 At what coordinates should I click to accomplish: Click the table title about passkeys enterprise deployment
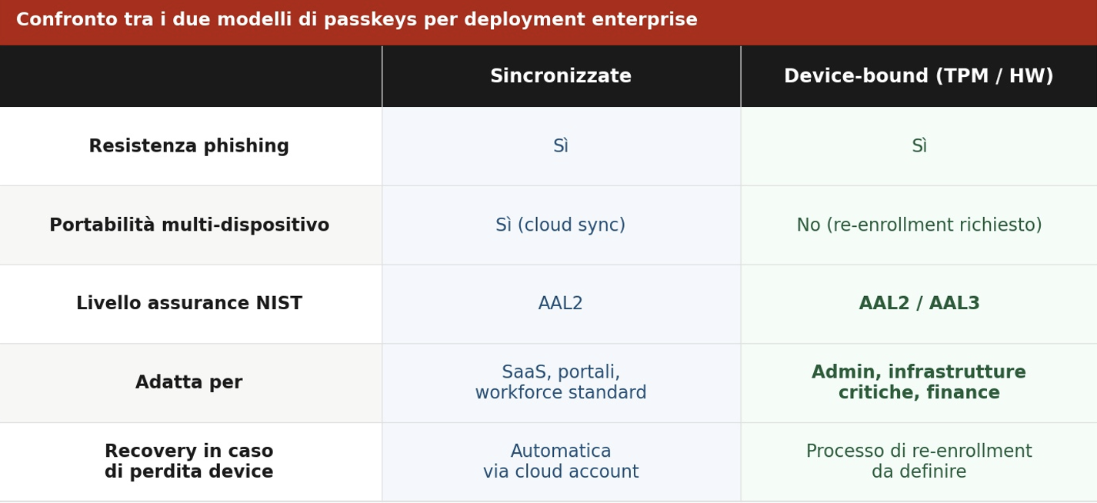tap(356, 21)
